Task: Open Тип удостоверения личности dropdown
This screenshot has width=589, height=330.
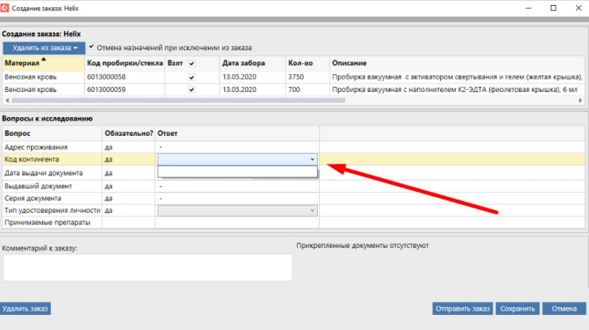Action: pyautogui.click(x=311, y=210)
